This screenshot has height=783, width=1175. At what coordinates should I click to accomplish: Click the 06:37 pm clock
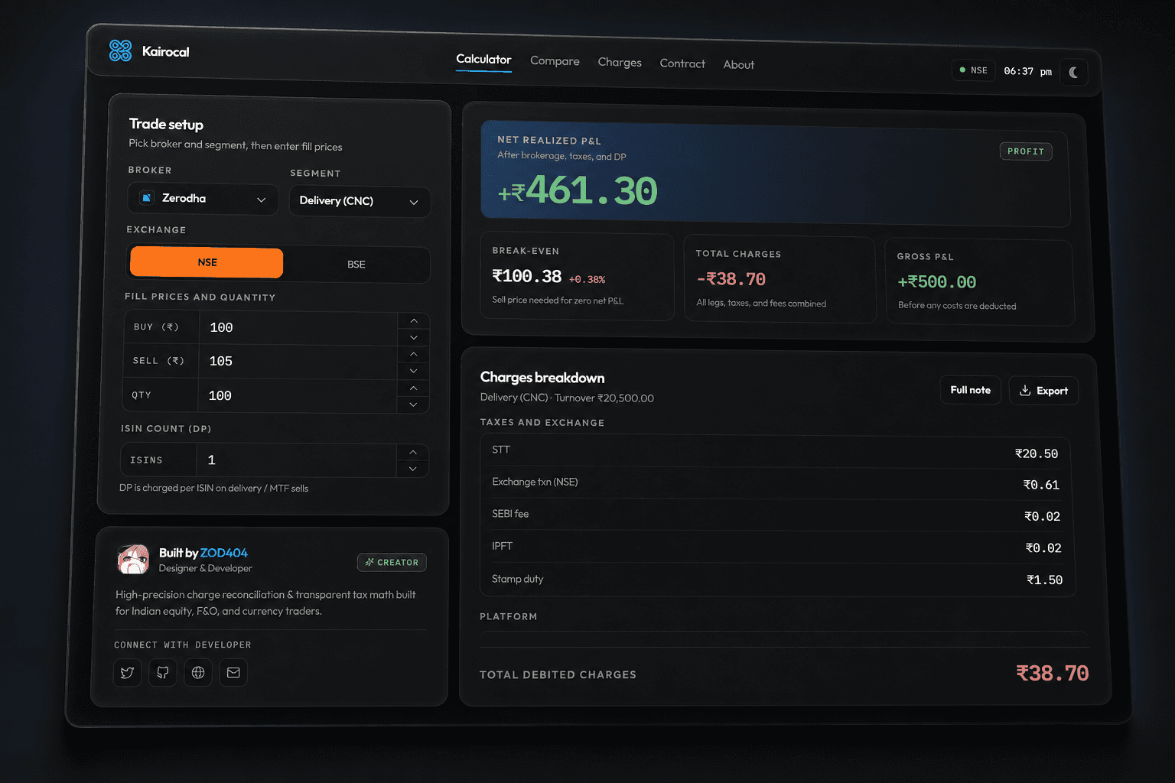tap(1027, 71)
